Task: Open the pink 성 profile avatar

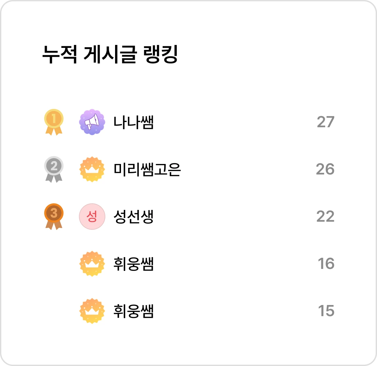Action: pyautogui.click(x=92, y=216)
